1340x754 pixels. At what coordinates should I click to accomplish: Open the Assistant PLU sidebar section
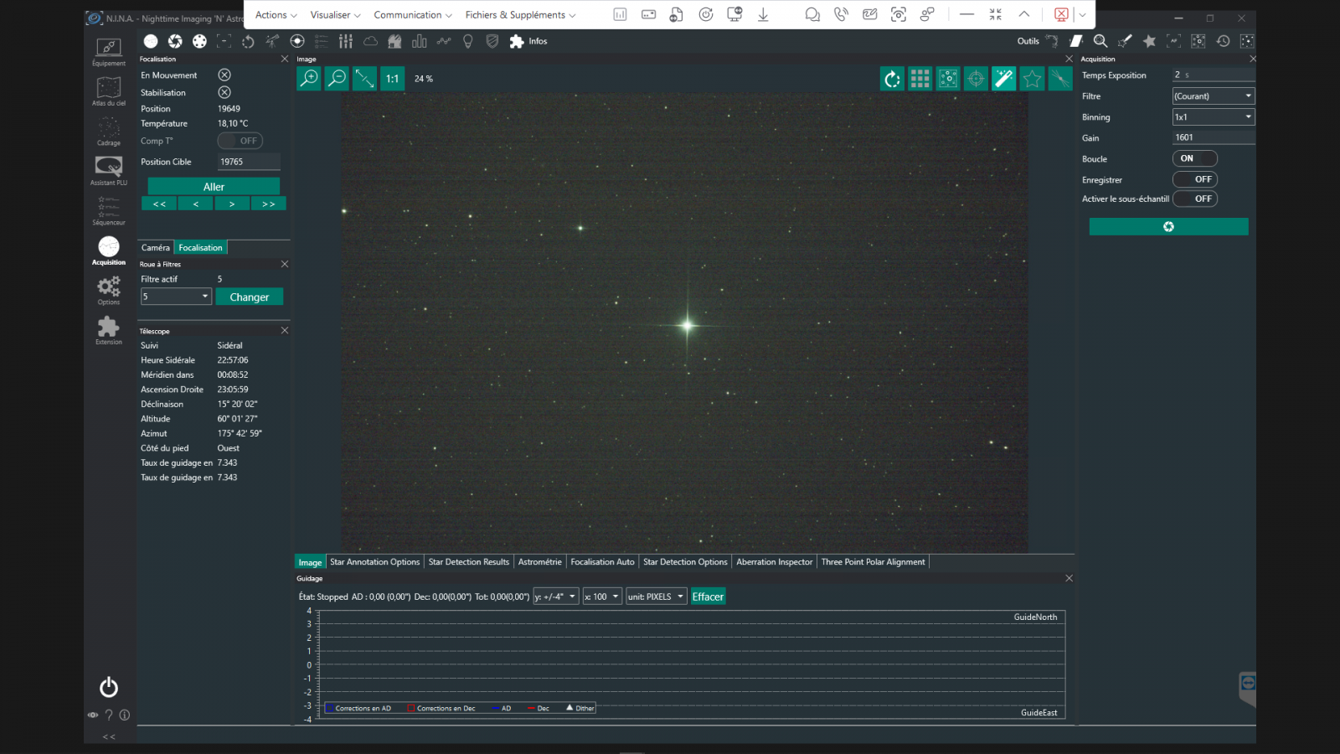tap(109, 170)
